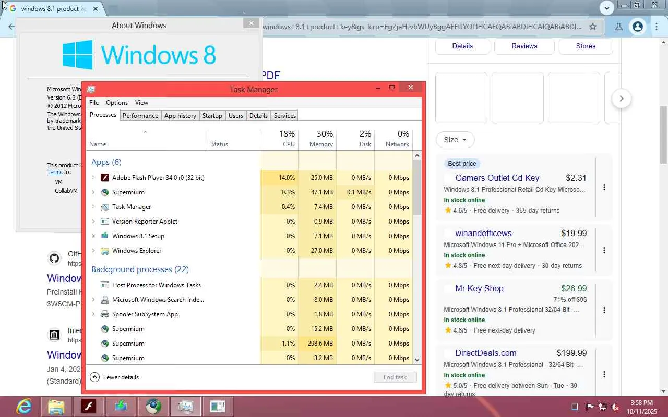Switch to the Users tab

pos(236,116)
